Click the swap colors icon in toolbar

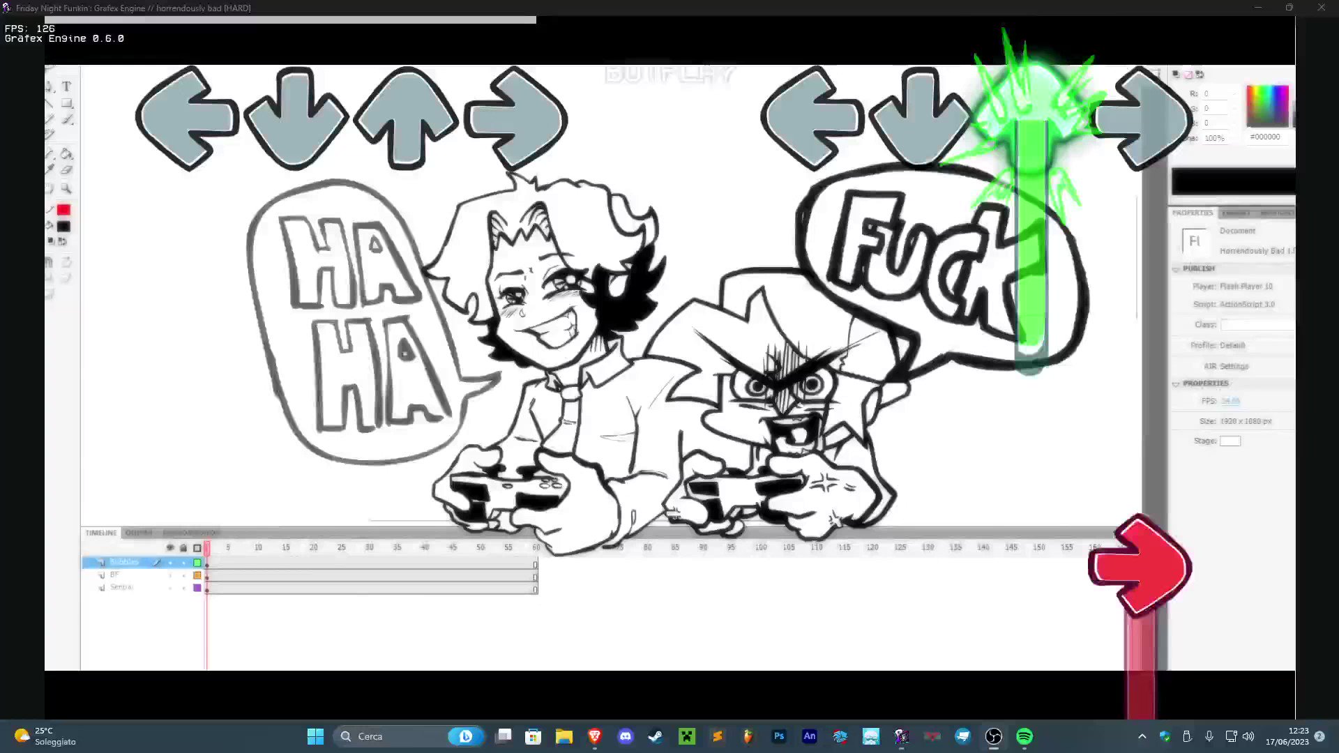[63, 241]
